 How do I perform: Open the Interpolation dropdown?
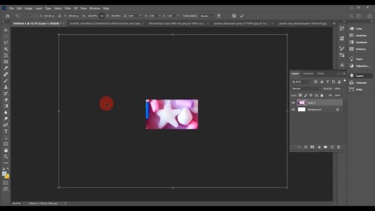207,16
